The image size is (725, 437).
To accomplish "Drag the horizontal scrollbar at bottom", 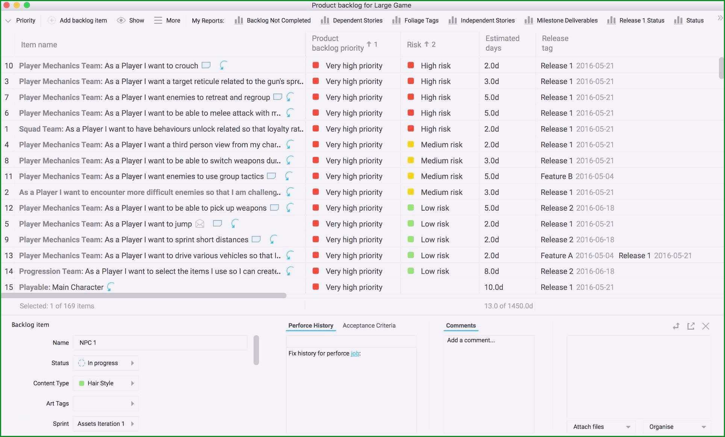I will [145, 295].
